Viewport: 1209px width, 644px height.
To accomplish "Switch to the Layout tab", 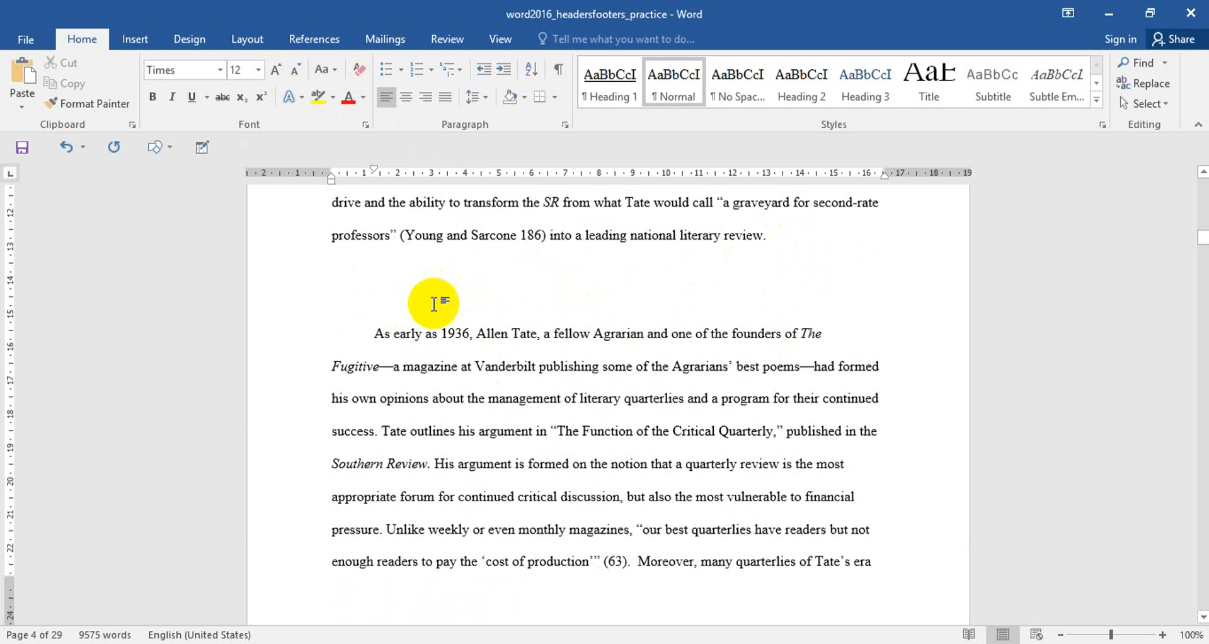I will (x=247, y=39).
